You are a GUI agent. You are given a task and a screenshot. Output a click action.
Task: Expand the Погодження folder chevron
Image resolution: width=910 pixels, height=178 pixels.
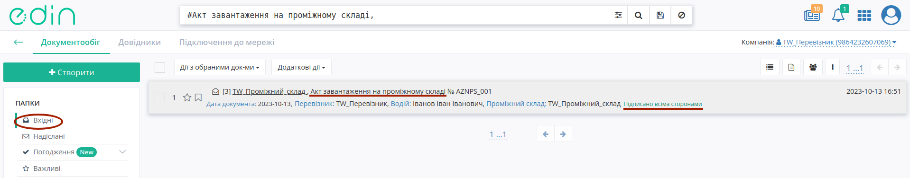[122, 152]
